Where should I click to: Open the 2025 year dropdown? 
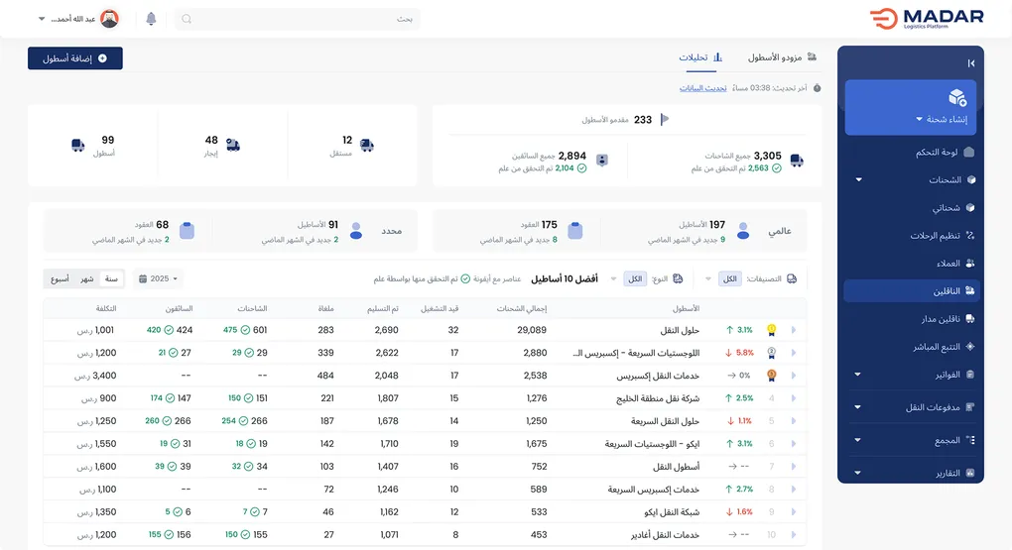tap(159, 279)
